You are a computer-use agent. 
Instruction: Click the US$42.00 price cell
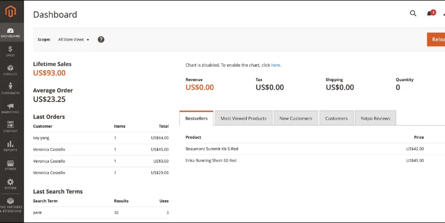point(415,149)
